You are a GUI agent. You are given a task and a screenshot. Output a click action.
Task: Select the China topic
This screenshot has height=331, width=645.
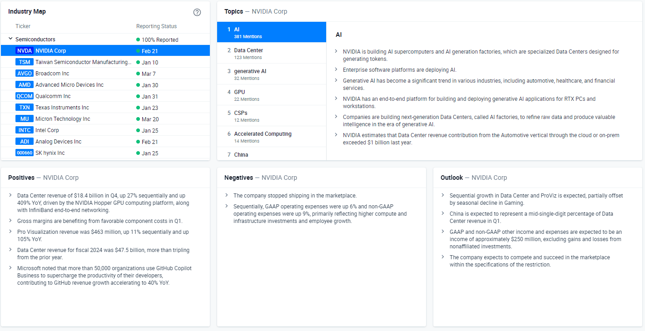(x=272, y=153)
